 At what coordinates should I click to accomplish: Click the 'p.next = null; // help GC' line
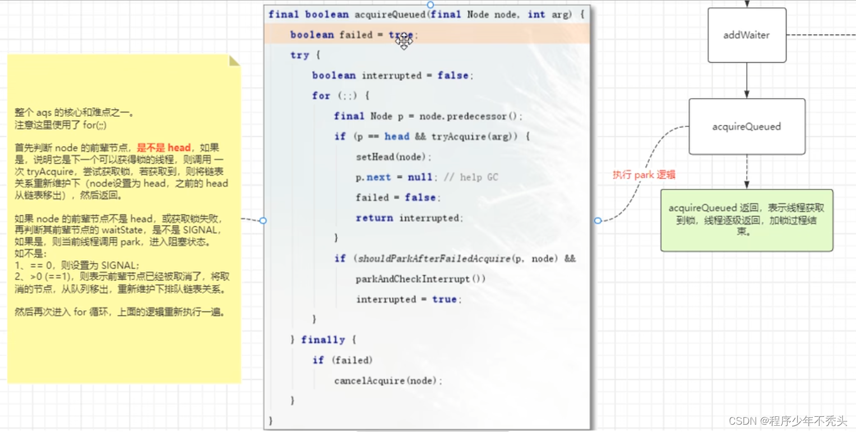(x=427, y=177)
